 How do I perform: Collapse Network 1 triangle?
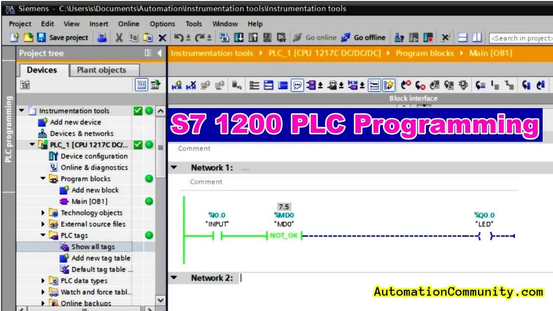pyautogui.click(x=174, y=167)
